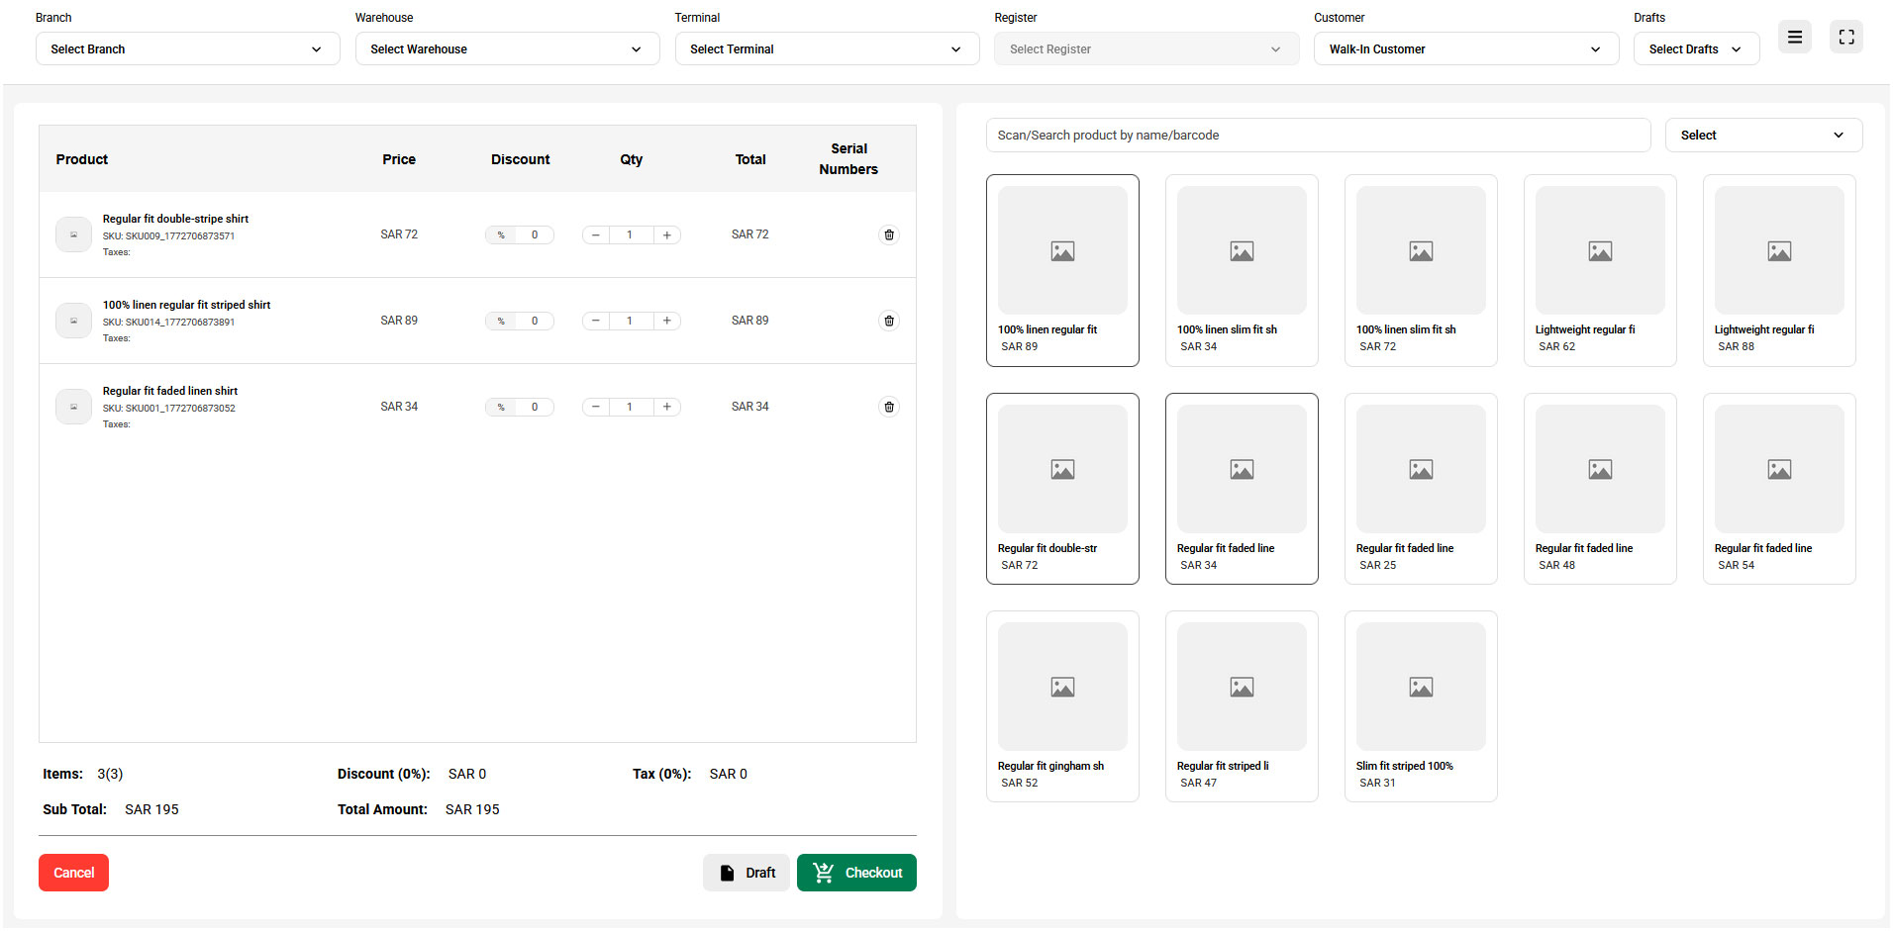Delete Regular fit double-stripe shirt from cart

pyautogui.click(x=888, y=235)
